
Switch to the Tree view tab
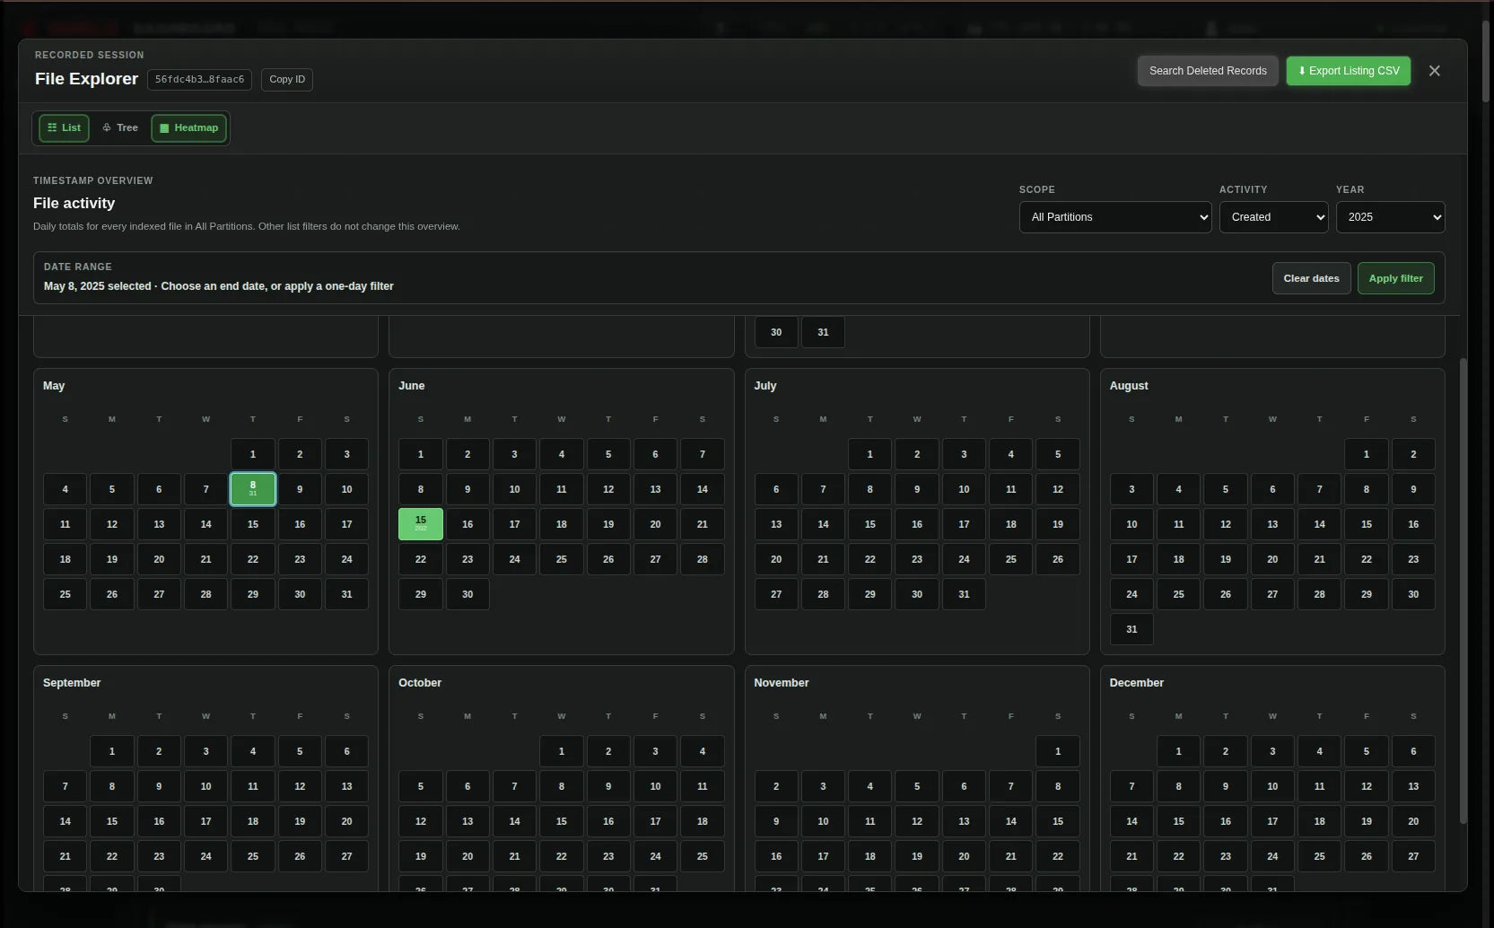coord(120,127)
